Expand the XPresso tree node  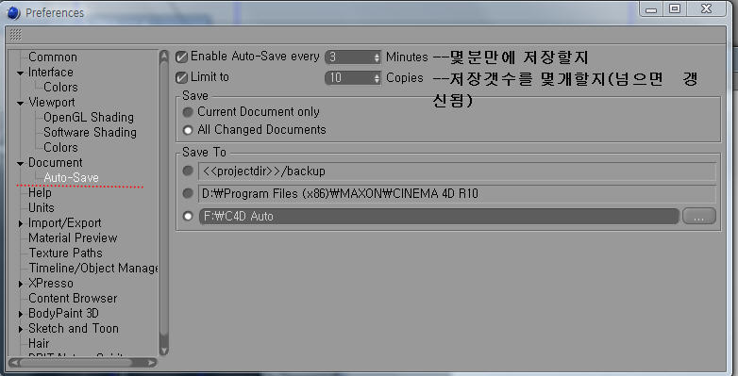[x=20, y=284]
